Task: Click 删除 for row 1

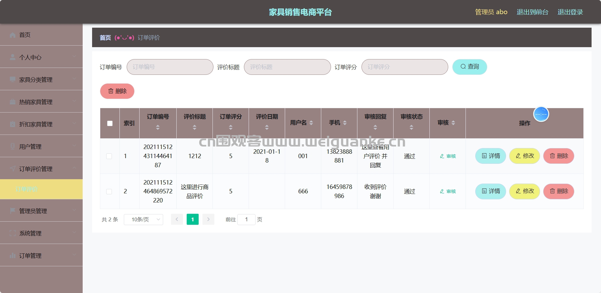Action: tap(559, 156)
